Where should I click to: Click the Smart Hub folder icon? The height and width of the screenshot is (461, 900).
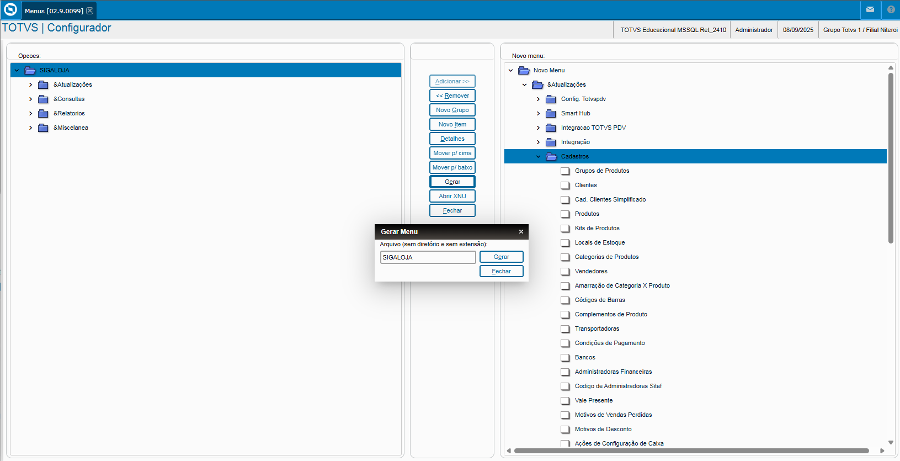click(x=551, y=113)
